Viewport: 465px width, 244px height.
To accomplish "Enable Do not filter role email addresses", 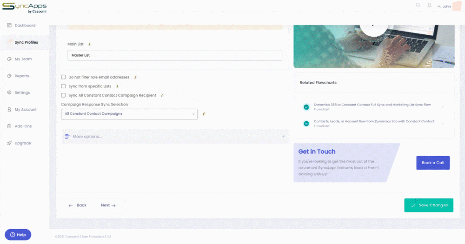I will [63, 77].
